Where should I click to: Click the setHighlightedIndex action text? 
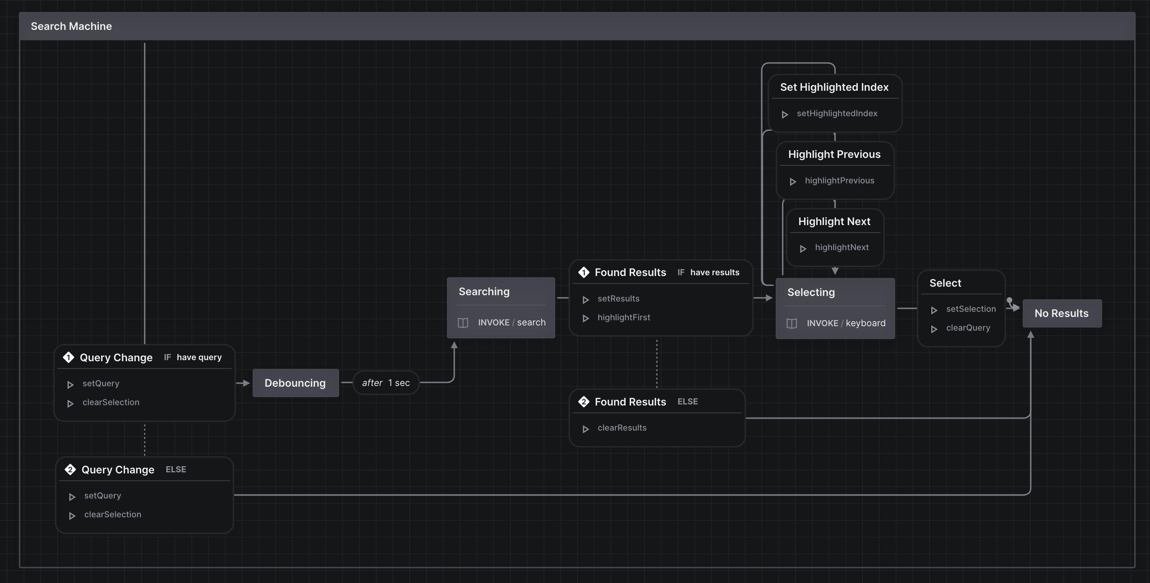tap(837, 113)
